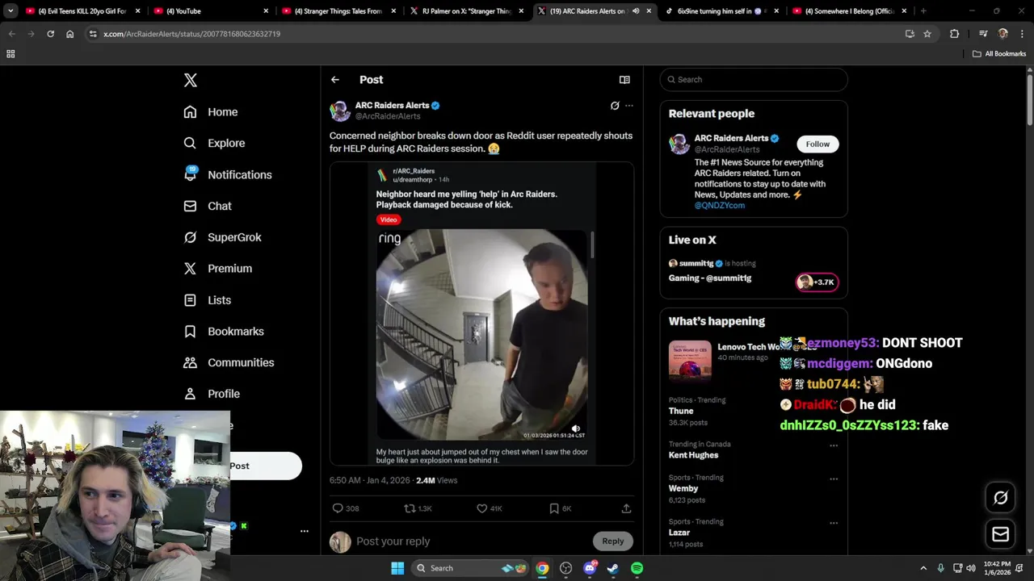The height and width of the screenshot is (581, 1034).
Task: Go to Lists in sidebar
Action: coord(208,300)
